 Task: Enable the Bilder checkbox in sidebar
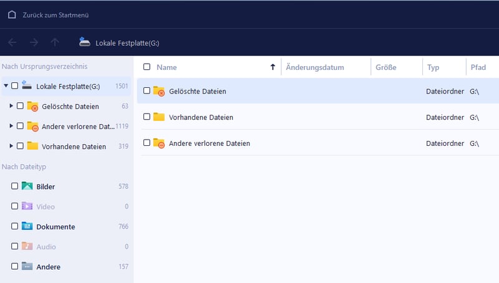(x=14, y=186)
